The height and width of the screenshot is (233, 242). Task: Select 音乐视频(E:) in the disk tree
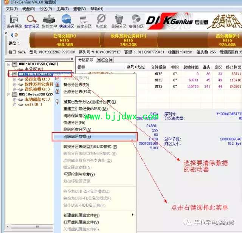coord(37,89)
